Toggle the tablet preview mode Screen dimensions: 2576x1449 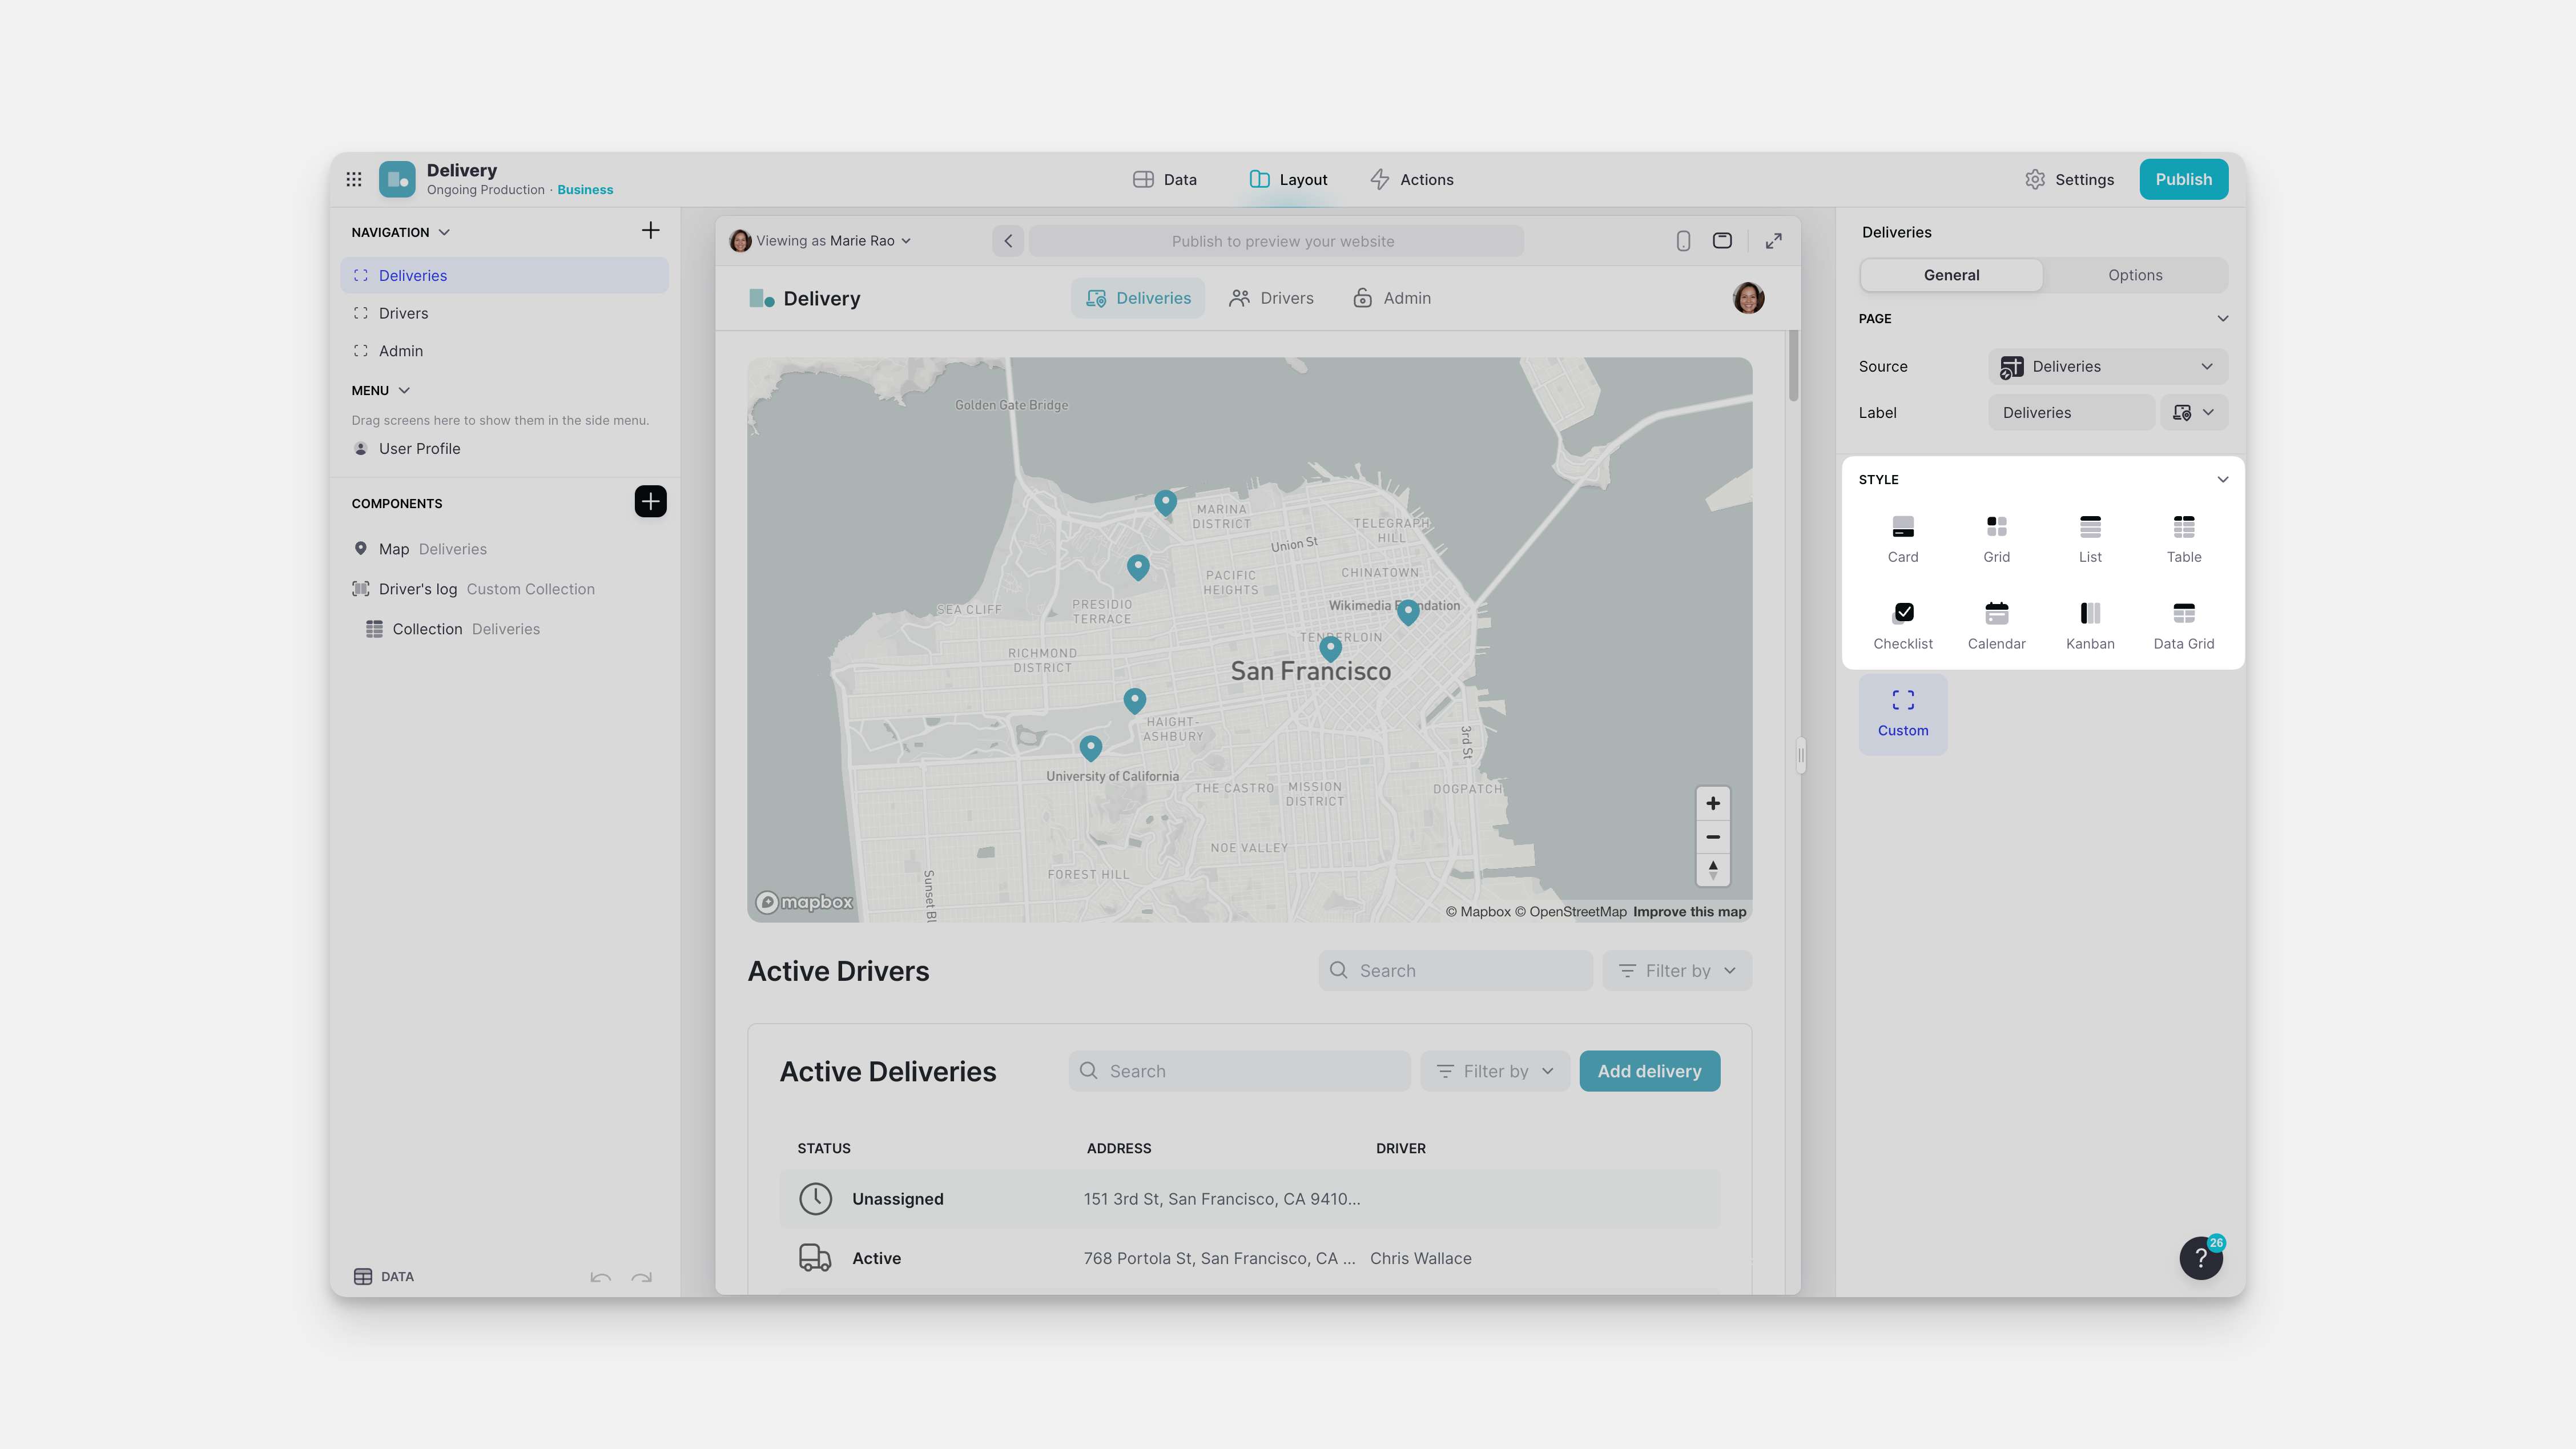1723,240
